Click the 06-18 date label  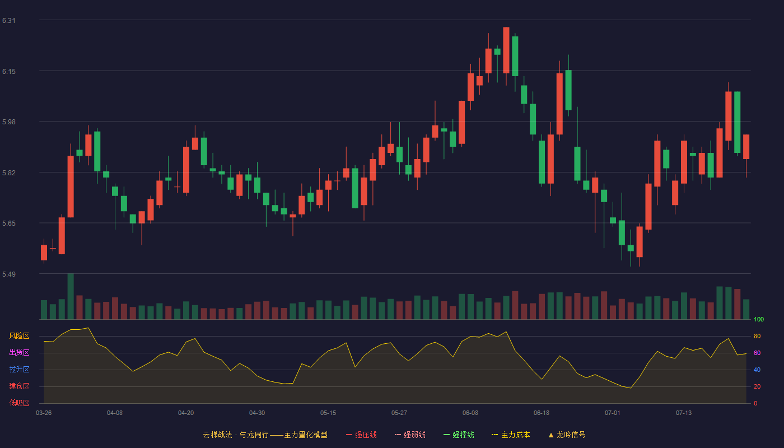[x=542, y=413]
